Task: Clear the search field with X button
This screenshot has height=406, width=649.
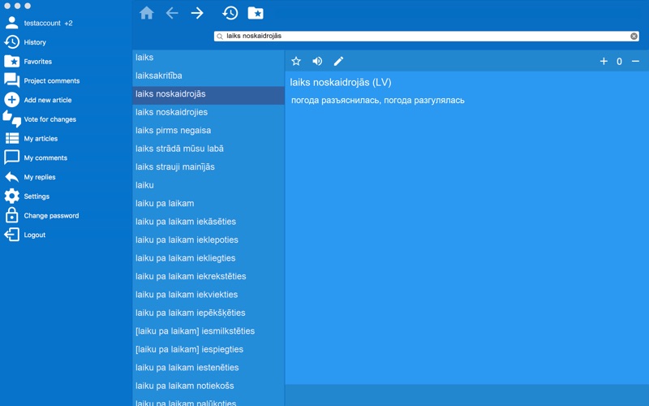Action: [x=634, y=36]
